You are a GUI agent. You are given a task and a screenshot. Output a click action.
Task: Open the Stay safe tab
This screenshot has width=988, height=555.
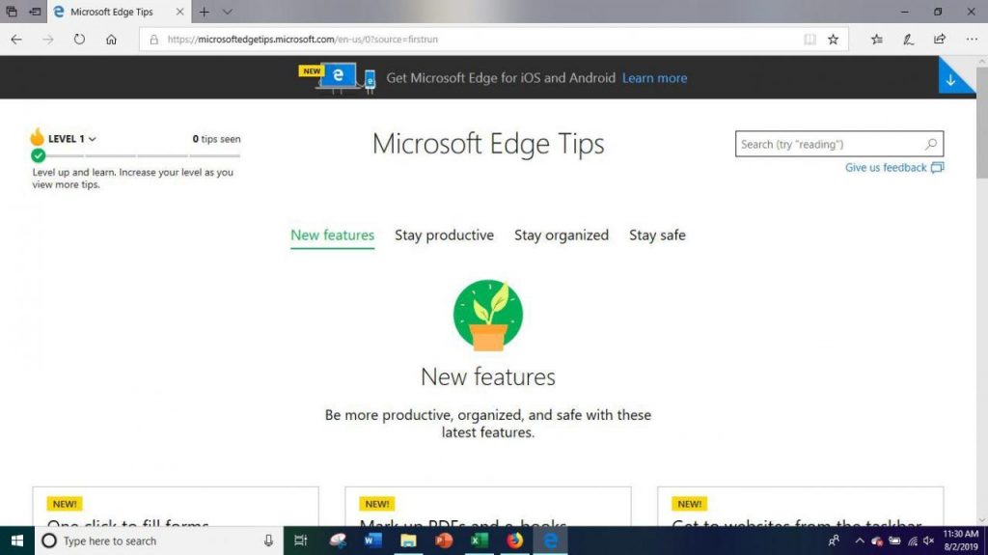(657, 236)
